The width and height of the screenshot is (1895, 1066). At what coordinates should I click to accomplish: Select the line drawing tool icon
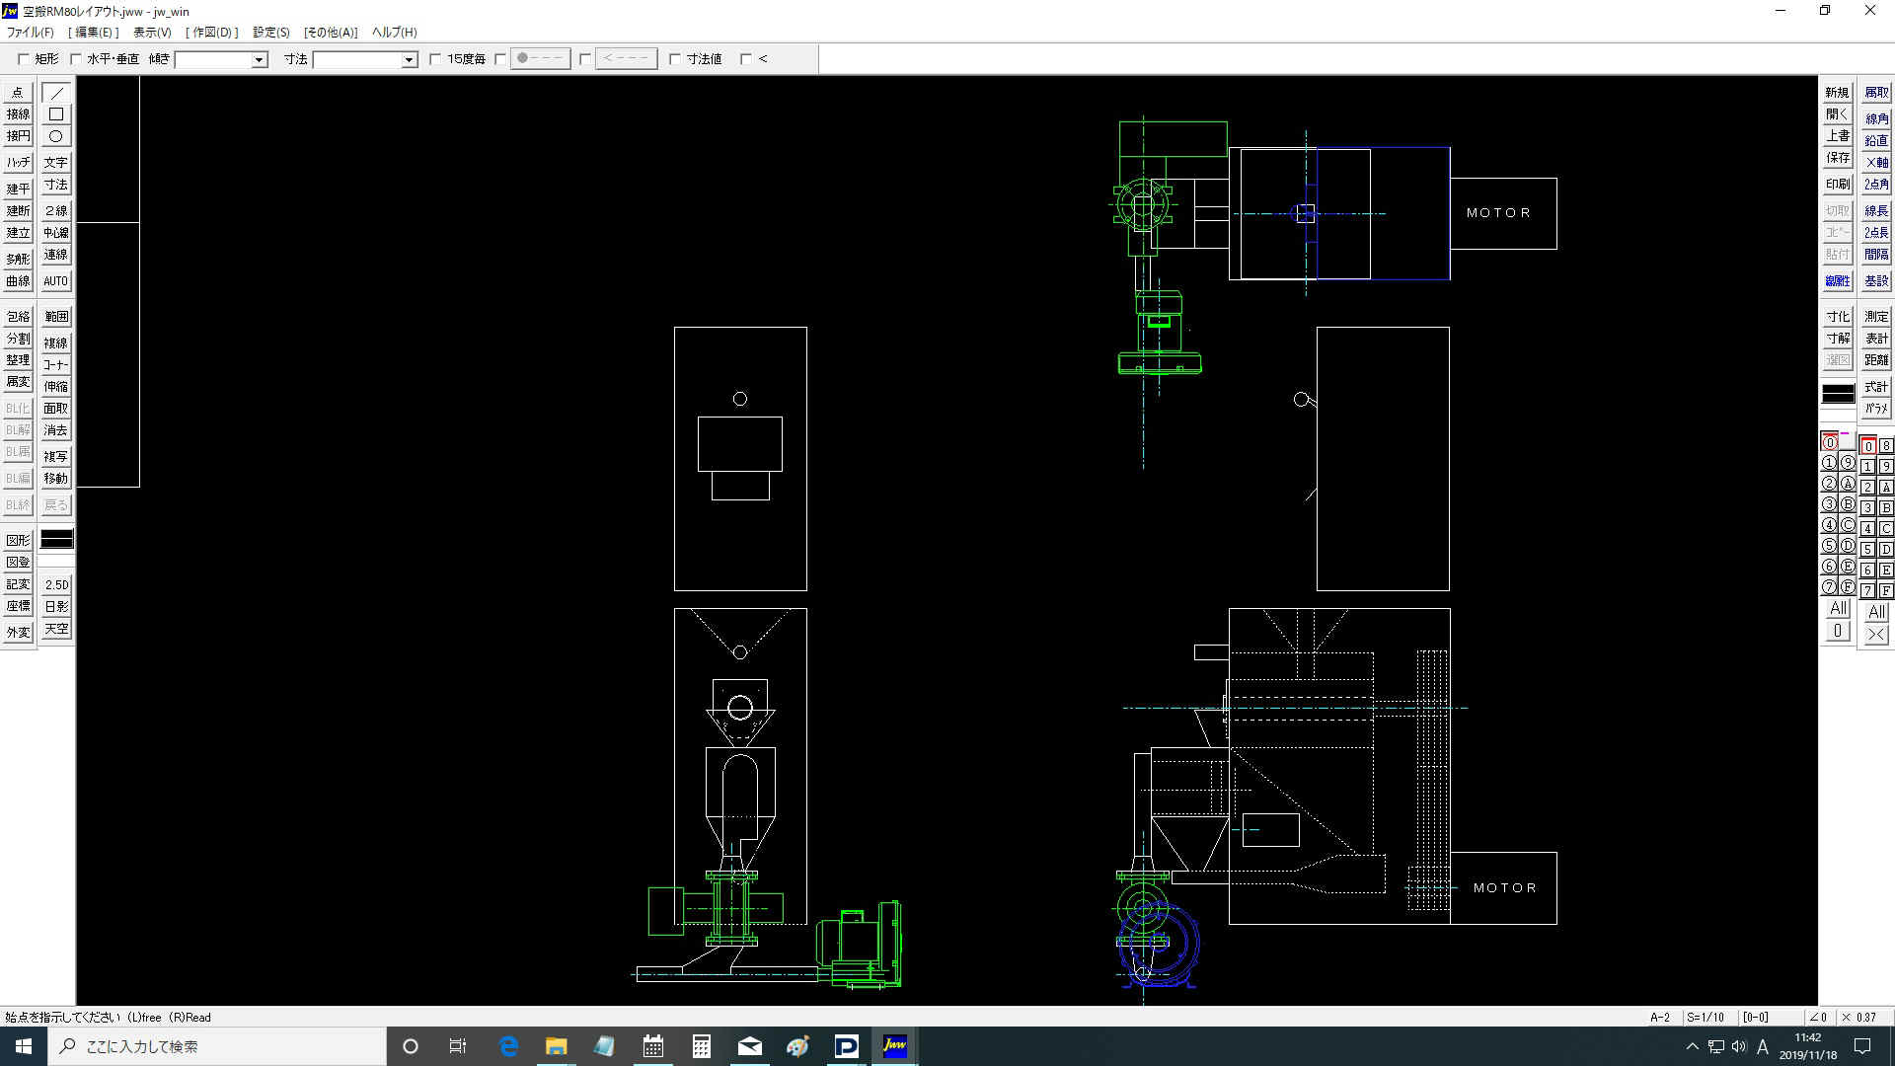(x=56, y=93)
